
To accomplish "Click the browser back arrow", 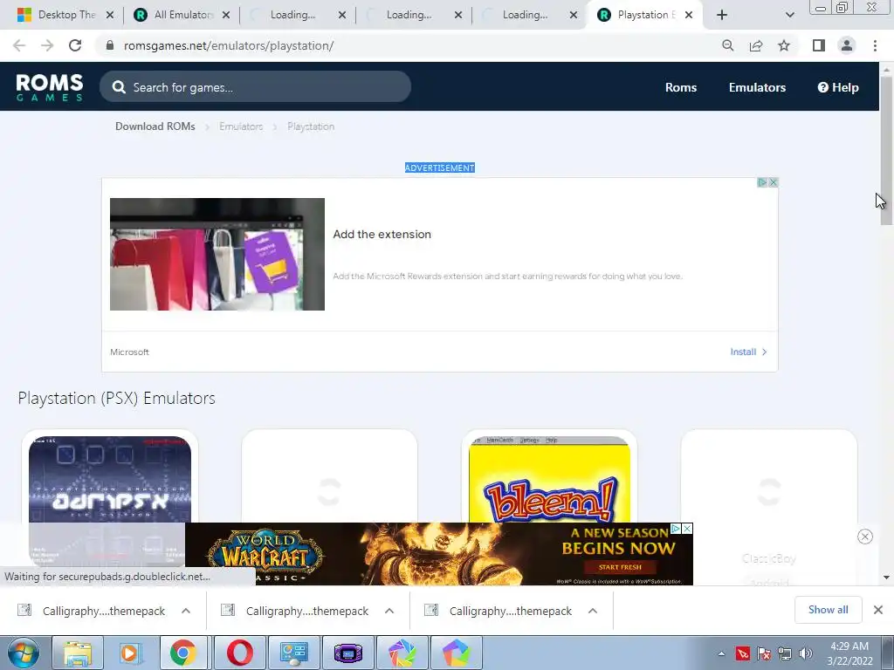I will coord(19,45).
